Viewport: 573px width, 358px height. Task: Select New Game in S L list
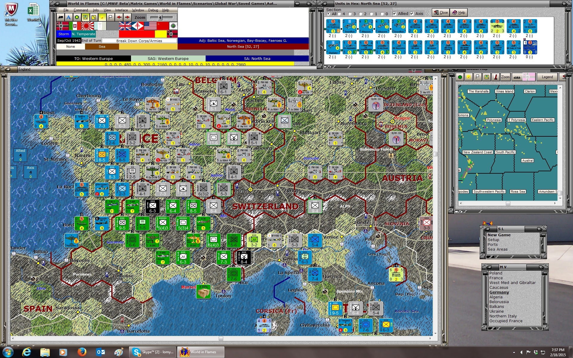point(499,235)
